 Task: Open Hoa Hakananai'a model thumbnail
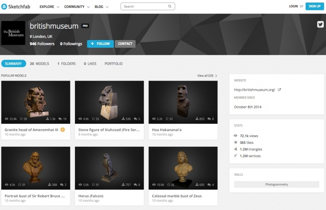point(183,102)
